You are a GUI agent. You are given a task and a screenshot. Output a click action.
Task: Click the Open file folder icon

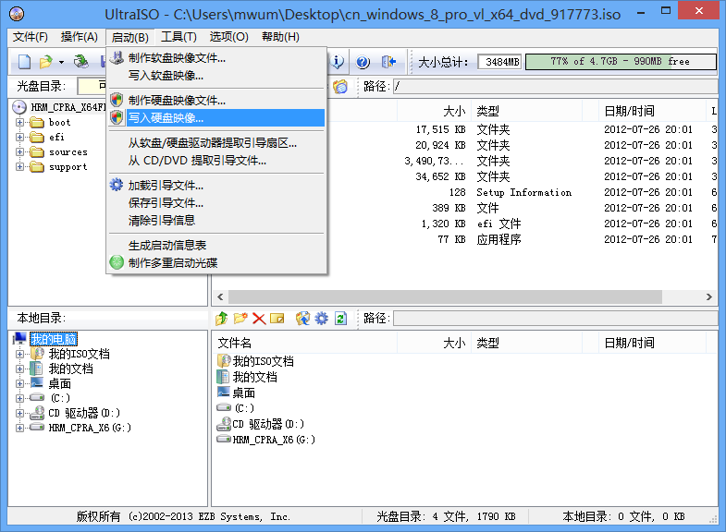coord(46,62)
